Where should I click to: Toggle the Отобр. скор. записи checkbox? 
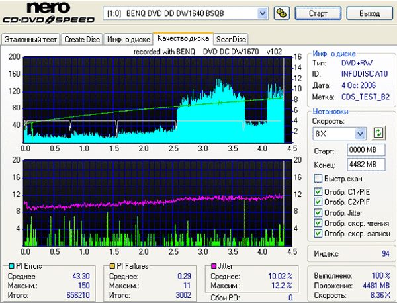click(318, 233)
